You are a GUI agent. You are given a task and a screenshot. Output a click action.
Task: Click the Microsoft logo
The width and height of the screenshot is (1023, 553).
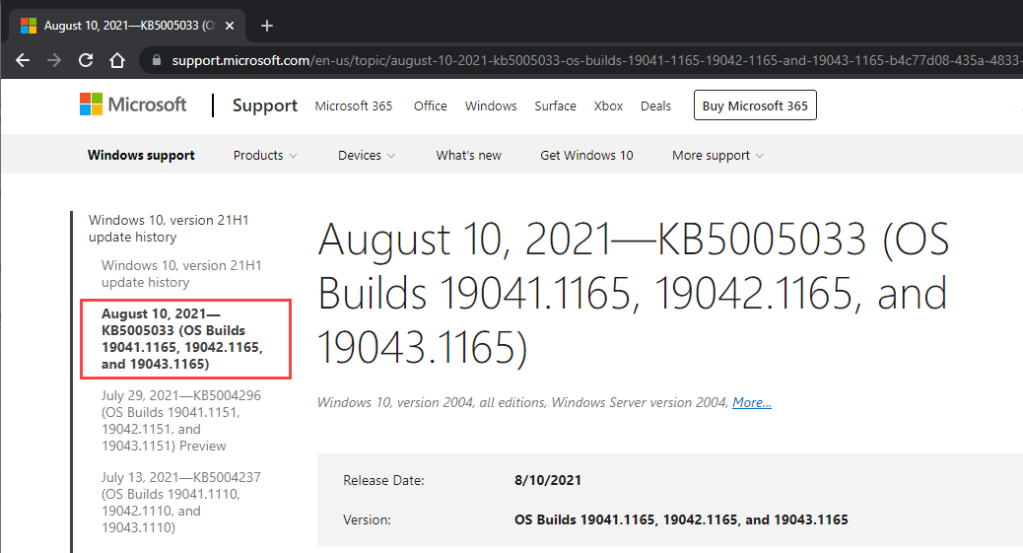pyautogui.click(x=133, y=104)
